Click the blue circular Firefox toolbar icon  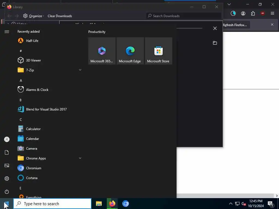[233, 13]
